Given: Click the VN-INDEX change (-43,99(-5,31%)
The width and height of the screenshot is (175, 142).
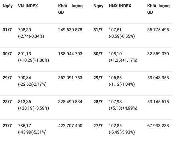Looking at the screenshot, I should [x=32, y=132].
